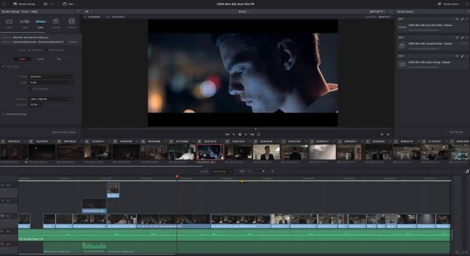Toggle the V3 video track enable icon

pyautogui.click(x=8, y=186)
